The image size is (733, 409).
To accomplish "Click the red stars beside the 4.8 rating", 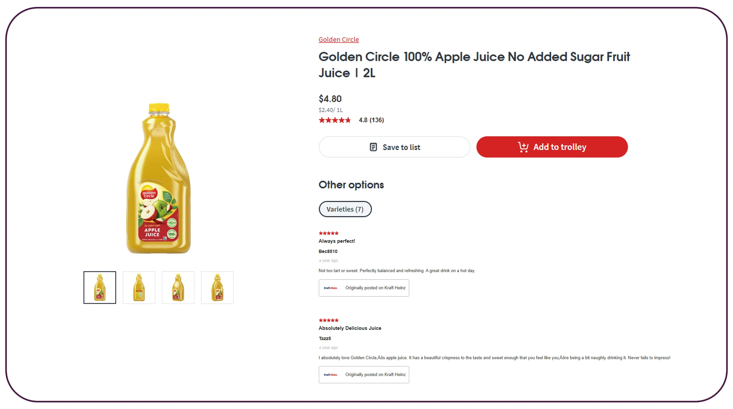I will coord(335,120).
